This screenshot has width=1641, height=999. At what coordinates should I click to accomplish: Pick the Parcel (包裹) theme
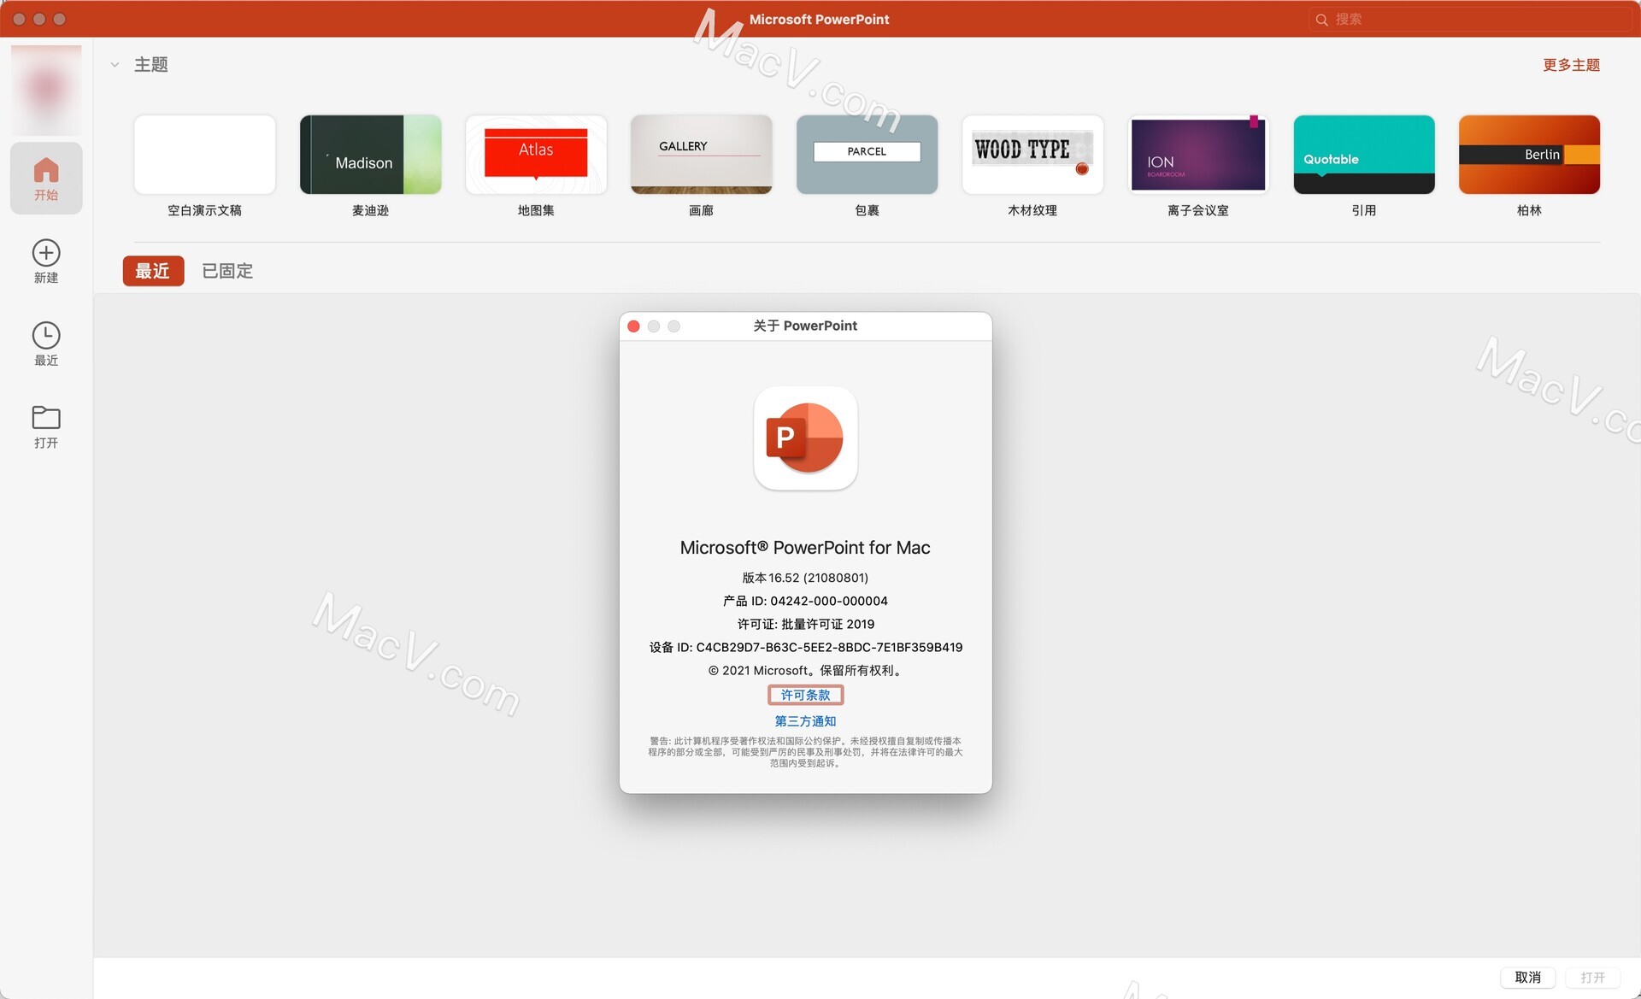(868, 155)
